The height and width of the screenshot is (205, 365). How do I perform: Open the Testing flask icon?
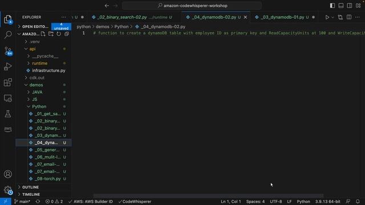7,114
